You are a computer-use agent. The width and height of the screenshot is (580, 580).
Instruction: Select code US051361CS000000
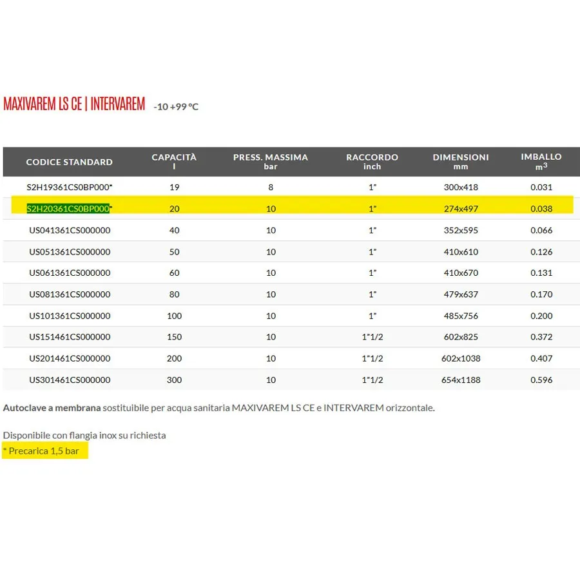click(70, 252)
